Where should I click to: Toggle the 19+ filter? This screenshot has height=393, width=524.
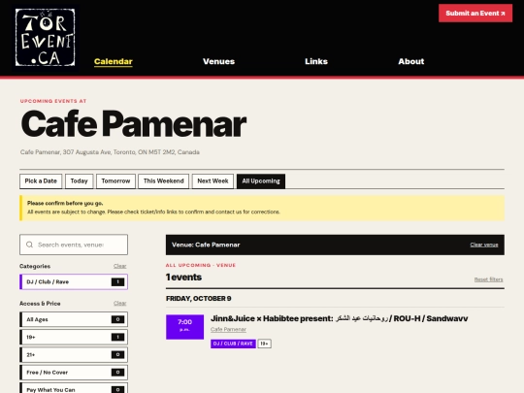click(74, 337)
